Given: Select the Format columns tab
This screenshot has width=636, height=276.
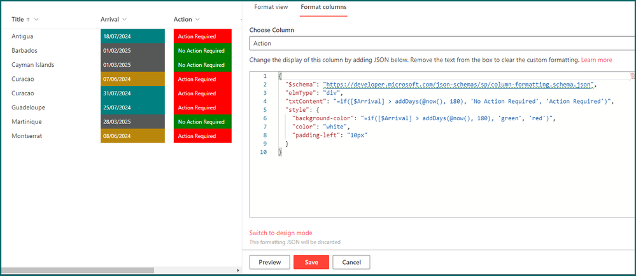Looking at the screenshot, I should click(323, 7).
